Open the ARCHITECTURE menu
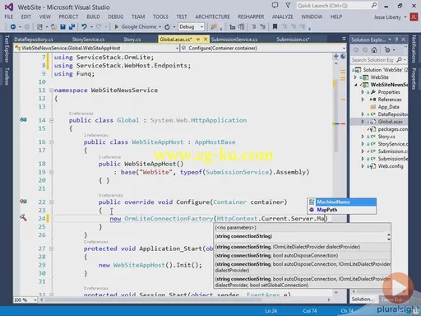The width and height of the screenshot is (421, 316). coord(212,17)
